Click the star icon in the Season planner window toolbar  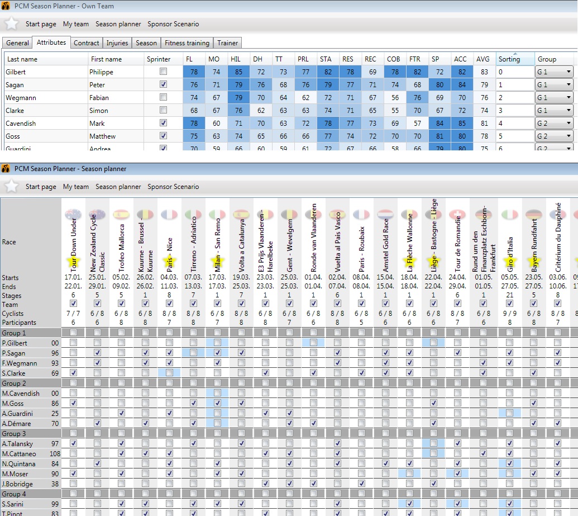tap(12, 186)
